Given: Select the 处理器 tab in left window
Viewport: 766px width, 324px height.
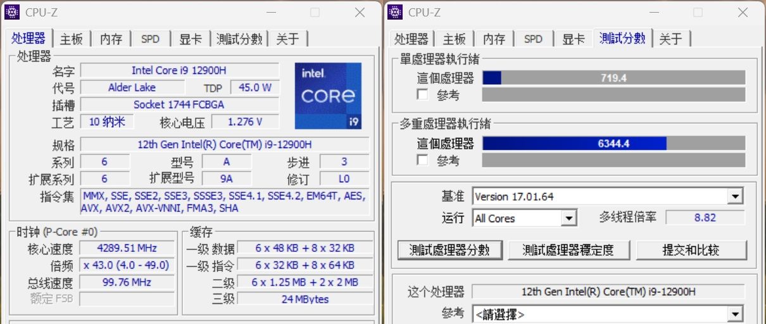Looking at the screenshot, I should (28, 38).
